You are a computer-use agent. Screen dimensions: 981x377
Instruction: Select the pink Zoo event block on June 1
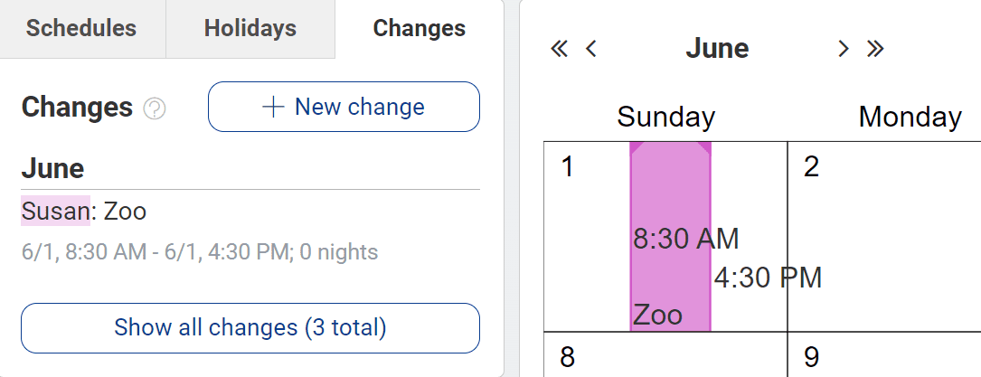coord(670,236)
